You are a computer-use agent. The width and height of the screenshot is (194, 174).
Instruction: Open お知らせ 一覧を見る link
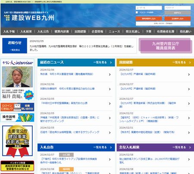15,50
